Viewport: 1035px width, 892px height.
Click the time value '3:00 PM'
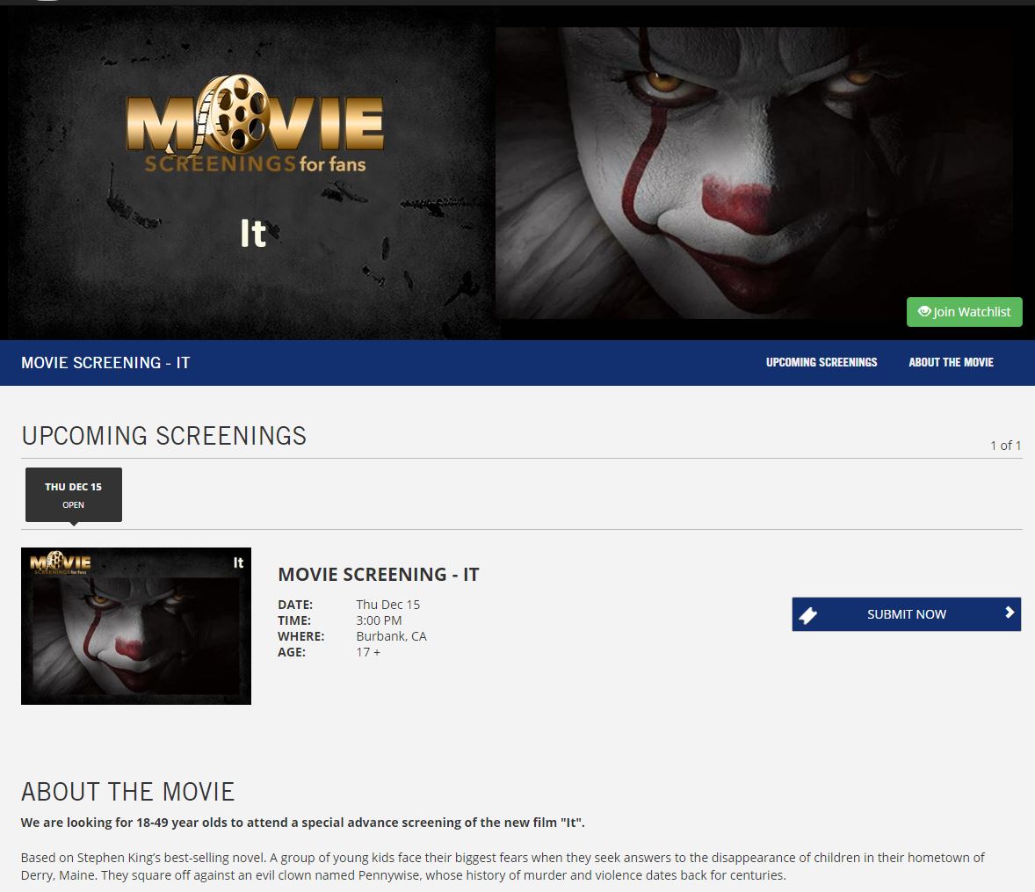pos(379,620)
